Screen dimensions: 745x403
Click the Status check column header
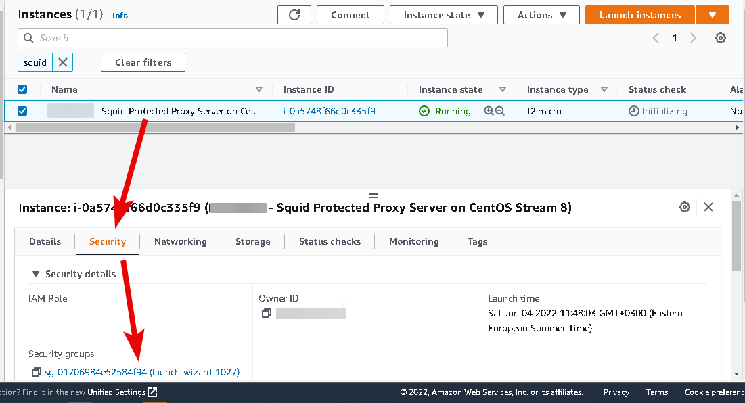click(657, 89)
